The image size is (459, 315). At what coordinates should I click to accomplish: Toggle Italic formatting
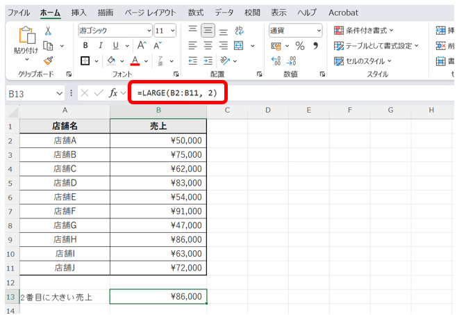pos(101,45)
